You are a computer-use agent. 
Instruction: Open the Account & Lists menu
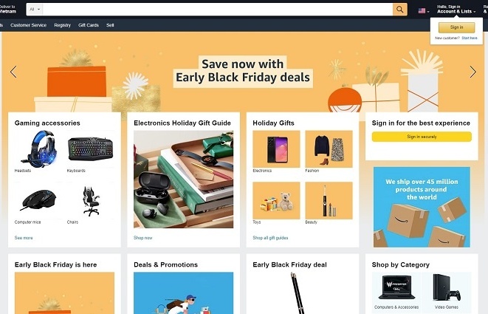pyautogui.click(x=456, y=10)
